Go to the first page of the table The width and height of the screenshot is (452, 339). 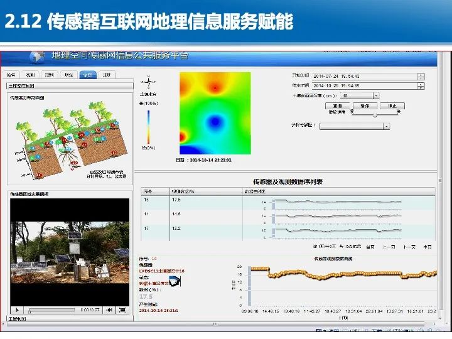(370, 247)
